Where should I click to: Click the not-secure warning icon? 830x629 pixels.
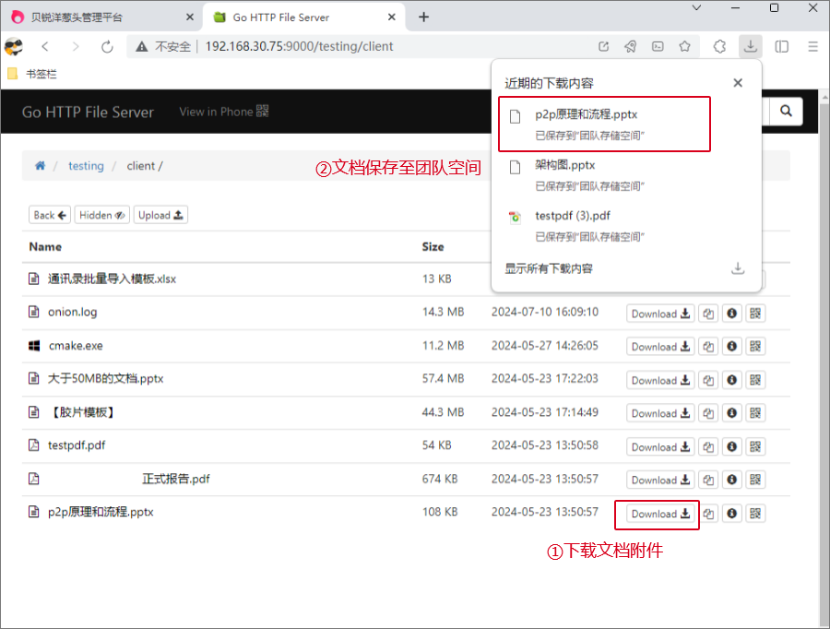(141, 47)
